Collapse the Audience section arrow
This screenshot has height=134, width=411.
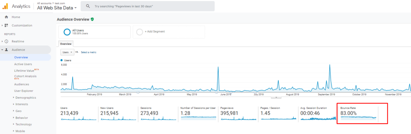point(2,50)
